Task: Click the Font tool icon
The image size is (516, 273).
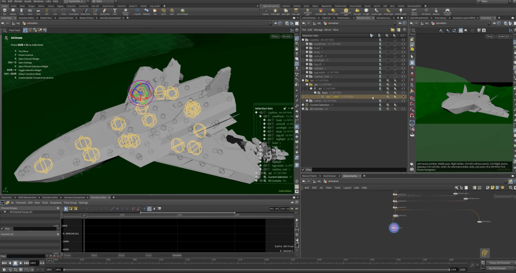Action: click(x=115, y=12)
